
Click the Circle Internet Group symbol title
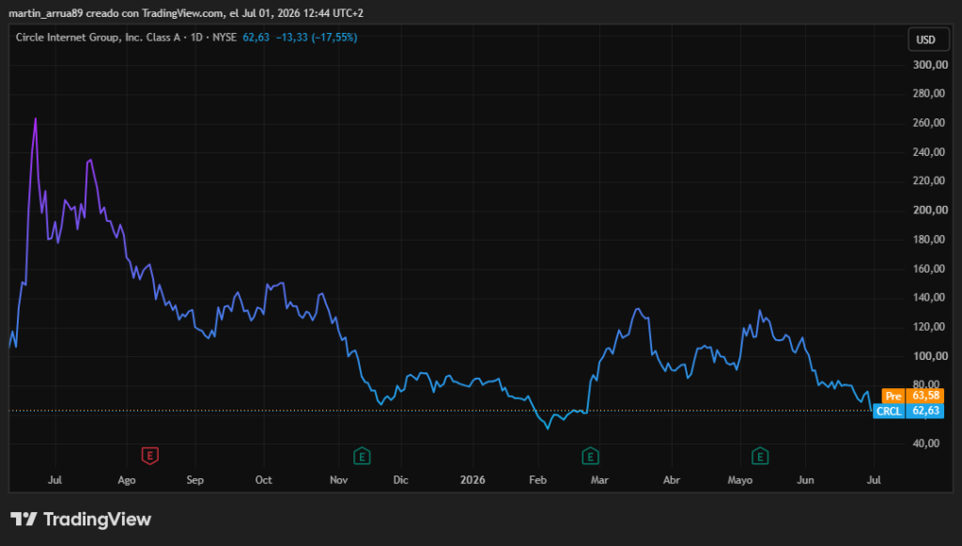coord(98,38)
